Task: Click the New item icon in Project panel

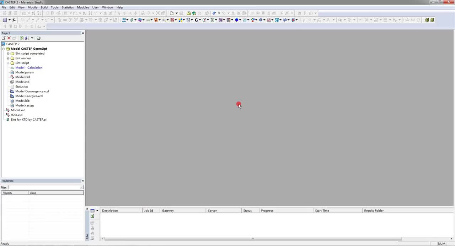Action: [4, 38]
